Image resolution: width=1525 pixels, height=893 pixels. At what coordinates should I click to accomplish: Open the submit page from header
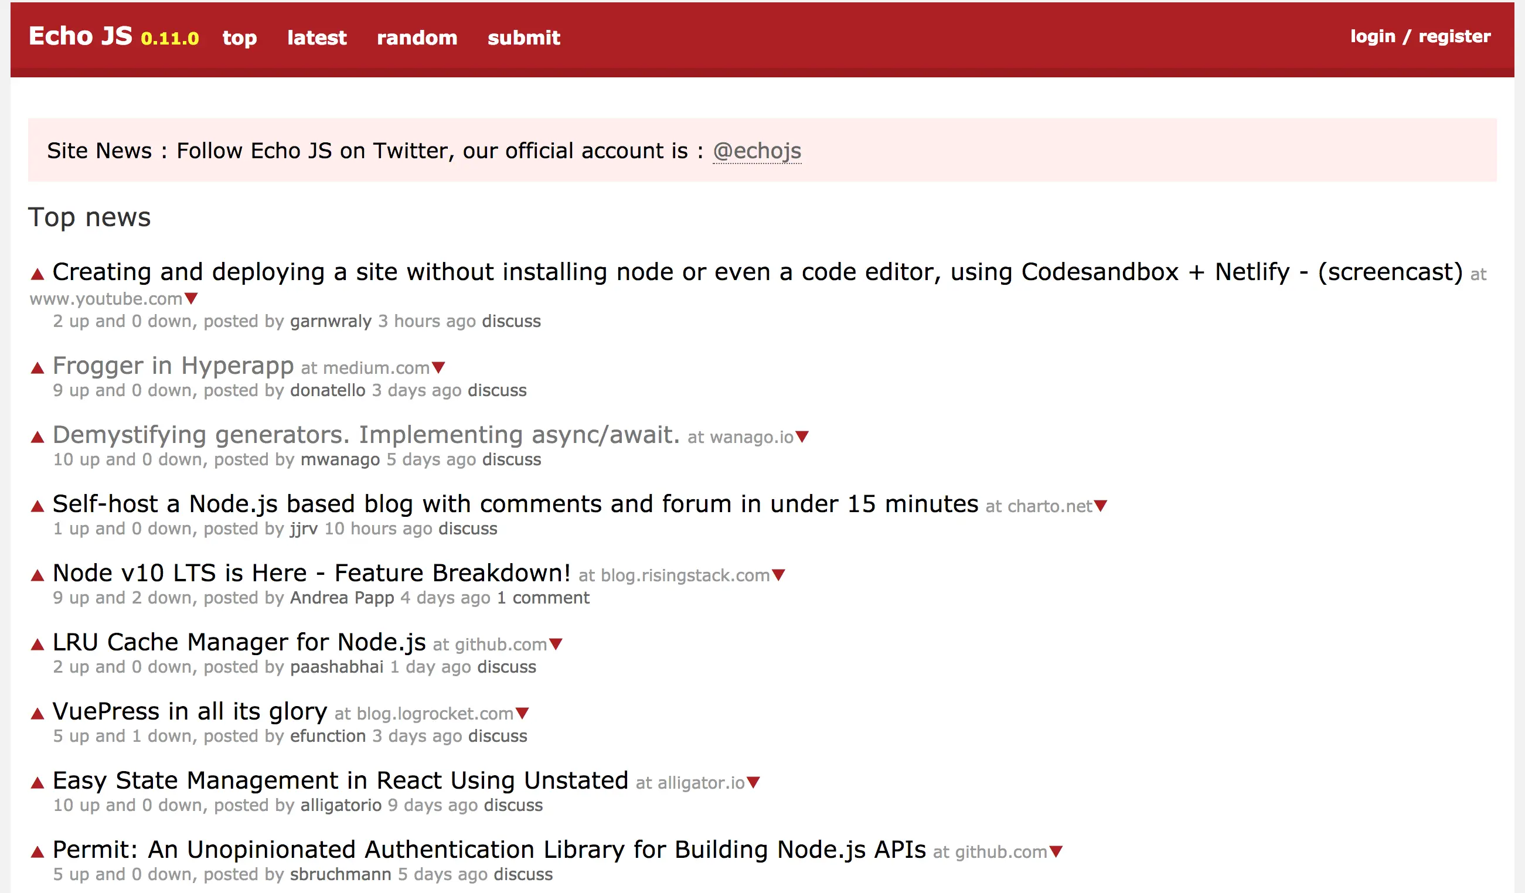[x=523, y=38]
